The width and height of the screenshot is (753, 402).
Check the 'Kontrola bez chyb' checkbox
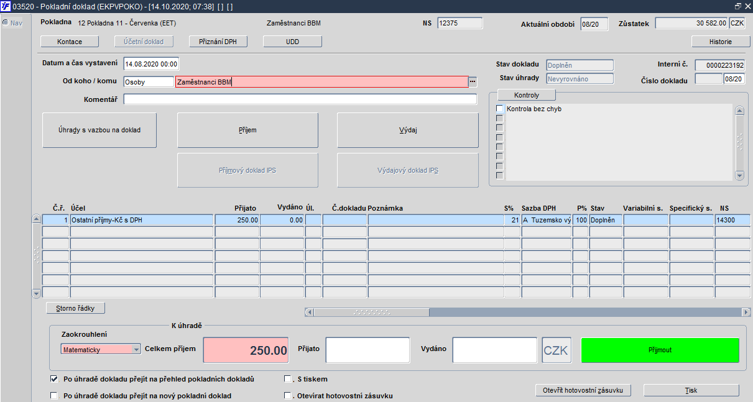[499, 109]
